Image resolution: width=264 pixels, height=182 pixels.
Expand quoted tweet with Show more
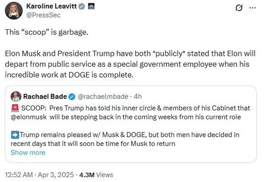click(28, 153)
